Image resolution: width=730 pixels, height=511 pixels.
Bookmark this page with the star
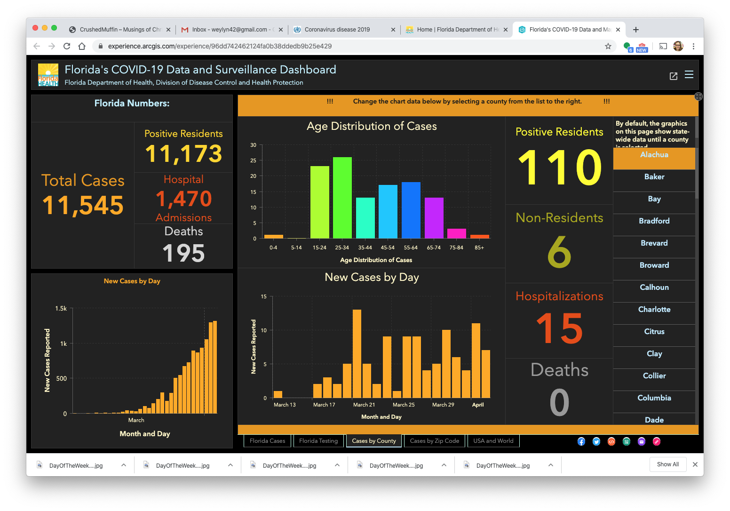click(608, 46)
